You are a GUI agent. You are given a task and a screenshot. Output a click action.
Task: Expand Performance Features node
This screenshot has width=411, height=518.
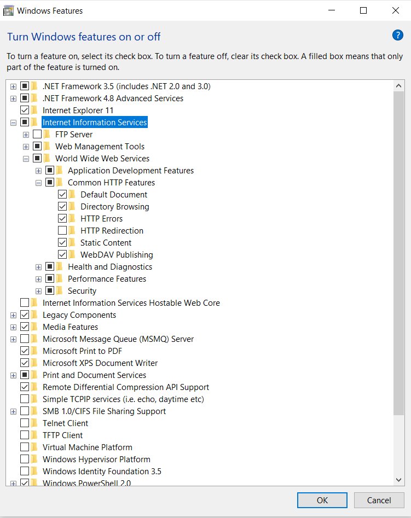tap(39, 279)
